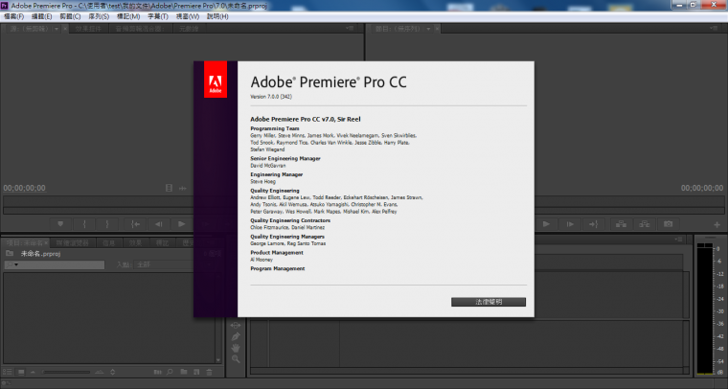
Task: Switch to the 效果控件 tab
Action: tap(88, 29)
